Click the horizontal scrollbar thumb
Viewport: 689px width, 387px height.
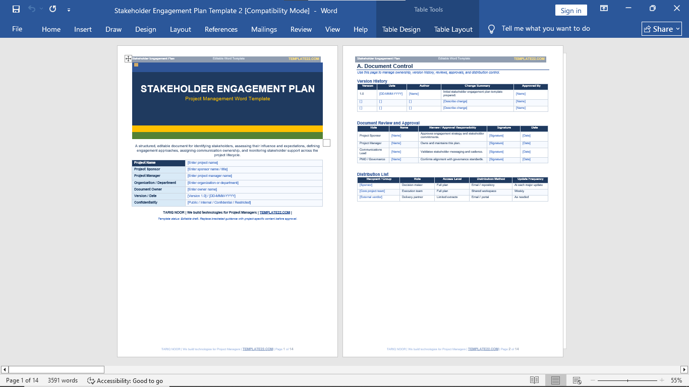tap(56, 369)
